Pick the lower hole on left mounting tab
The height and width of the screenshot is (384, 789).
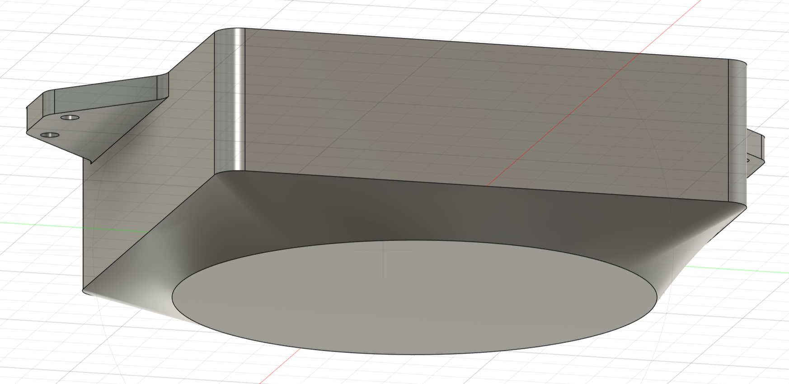coord(49,135)
